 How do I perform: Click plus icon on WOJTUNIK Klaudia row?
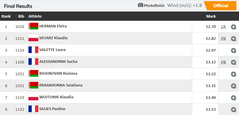point(233,98)
